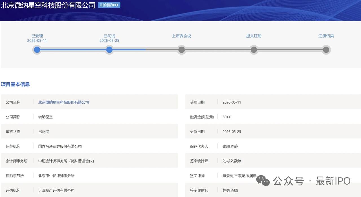Click the 注册结果 stage label

(326, 36)
